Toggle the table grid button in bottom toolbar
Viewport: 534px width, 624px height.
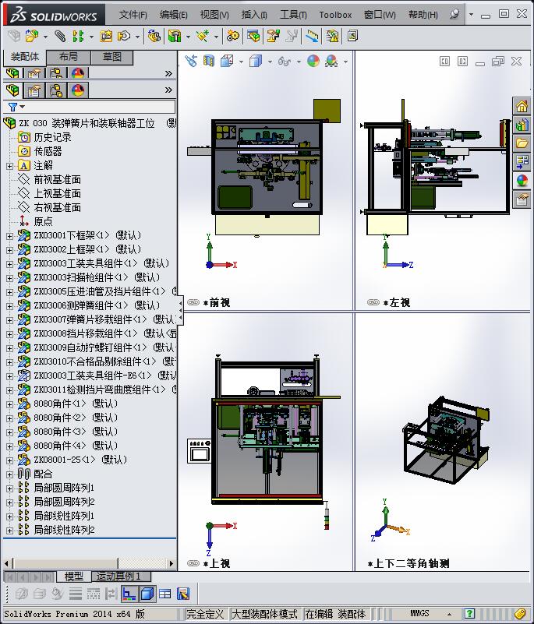[x=164, y=594]
